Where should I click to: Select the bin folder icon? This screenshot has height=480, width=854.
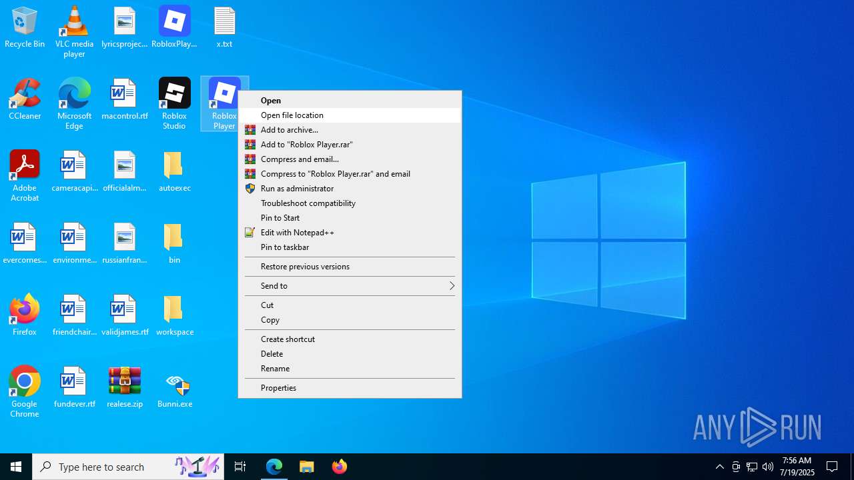(x=174, y=243)
